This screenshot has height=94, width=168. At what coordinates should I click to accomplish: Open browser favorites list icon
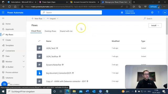[x=134, y=7]
